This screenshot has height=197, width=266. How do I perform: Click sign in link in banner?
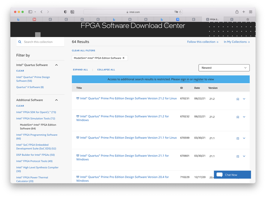pos(185,79)
